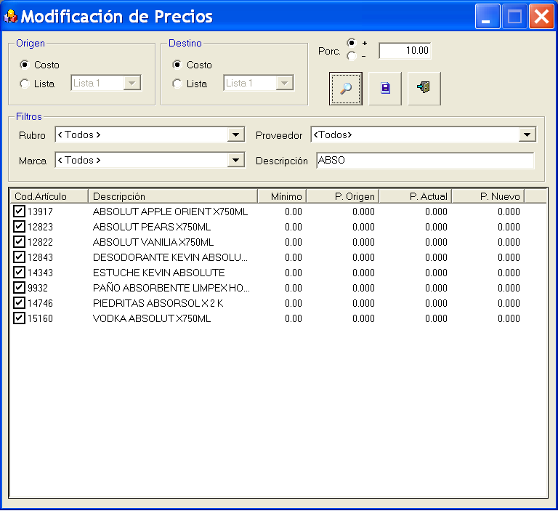This screenshot has height=511, width=558.
Task: Uncheck article 15160 checkbox
Action: pyautogui.click(x=19, y=318)
